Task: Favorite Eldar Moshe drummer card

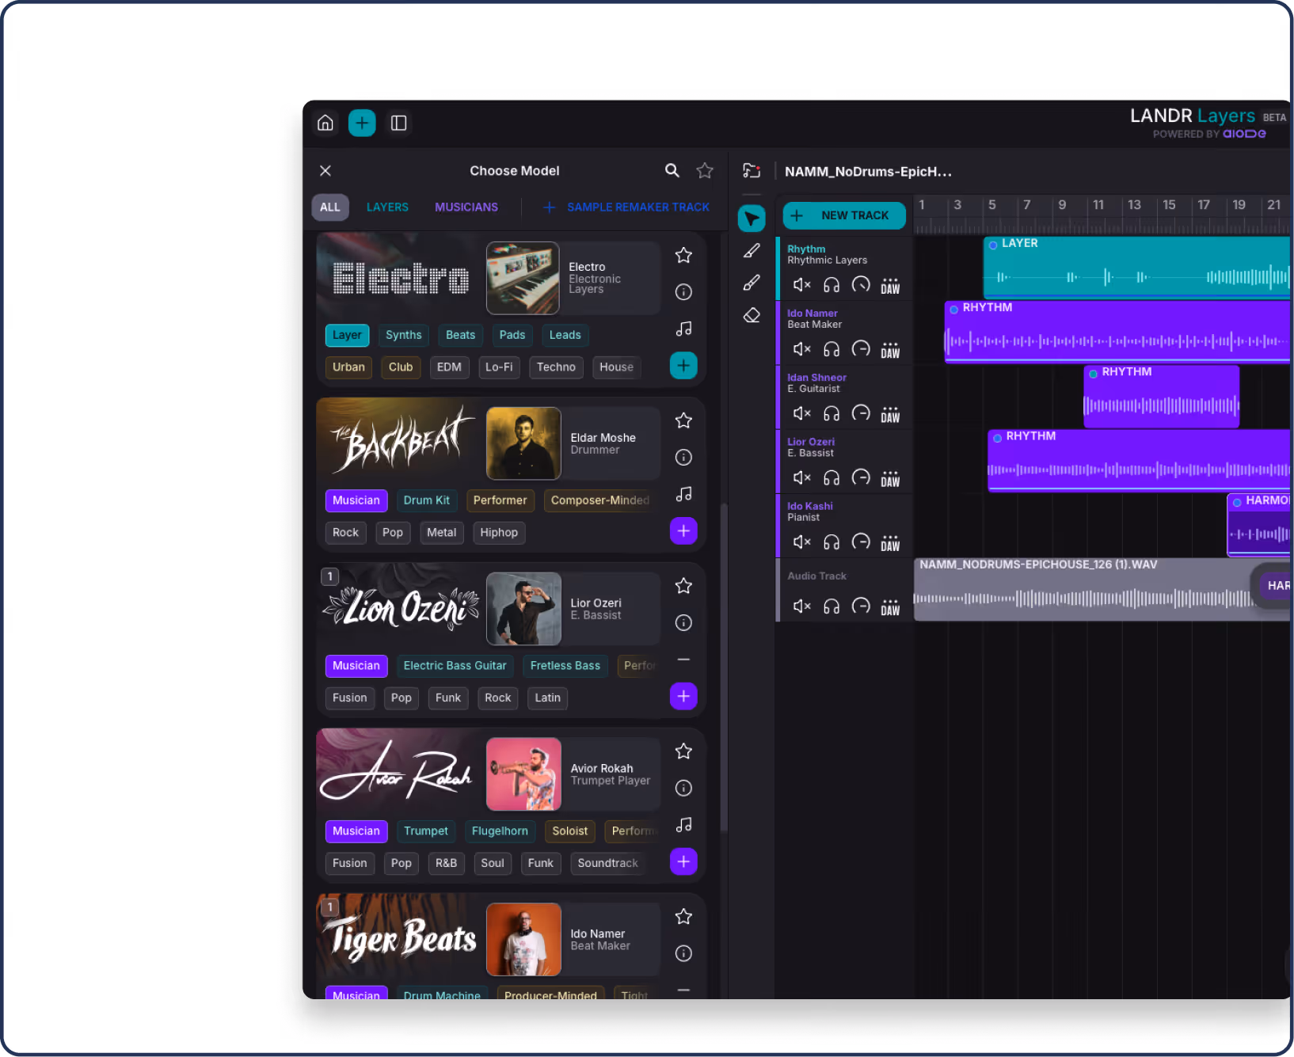Action: pos(683,420)
